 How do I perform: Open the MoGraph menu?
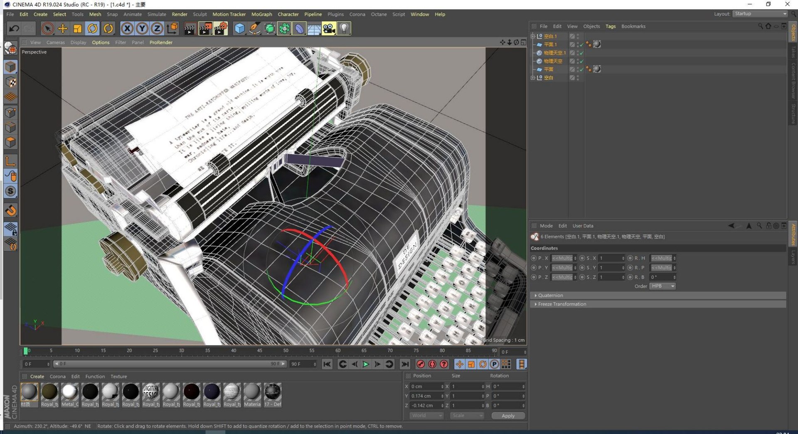coord(261,14)
